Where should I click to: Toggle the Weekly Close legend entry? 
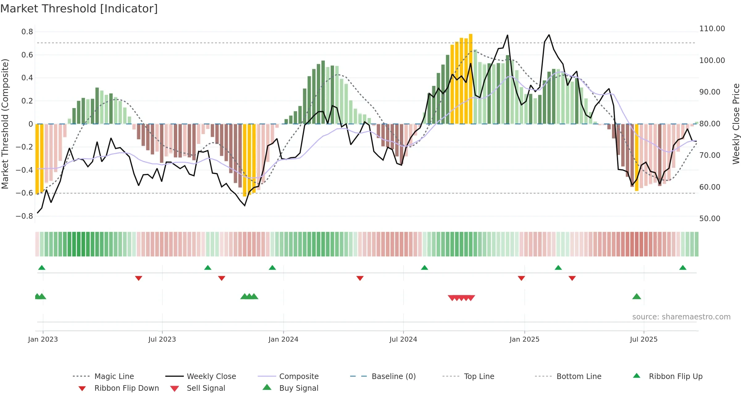(x=201, y=376)
